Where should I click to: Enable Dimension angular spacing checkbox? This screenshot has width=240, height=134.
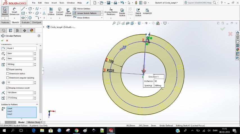pyautogui.click(x=8, y=78)
